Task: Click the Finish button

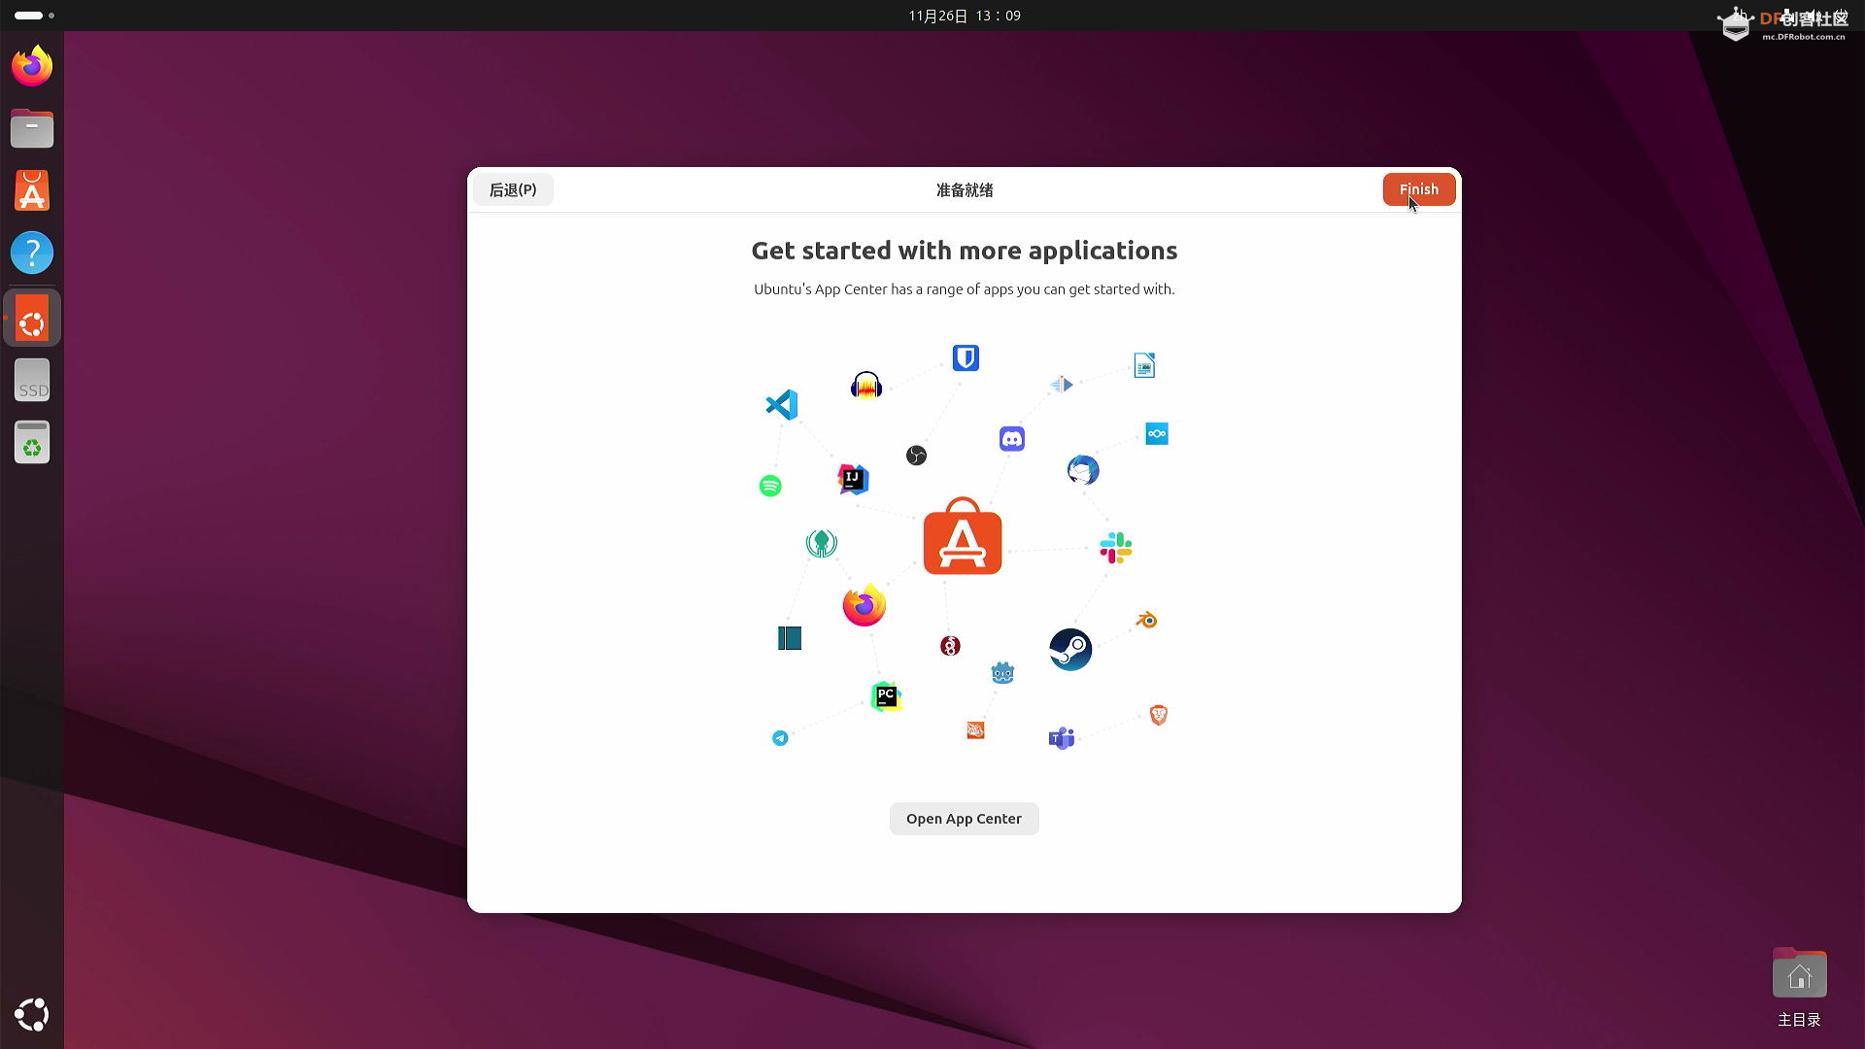Action: tap(1418, 189)
